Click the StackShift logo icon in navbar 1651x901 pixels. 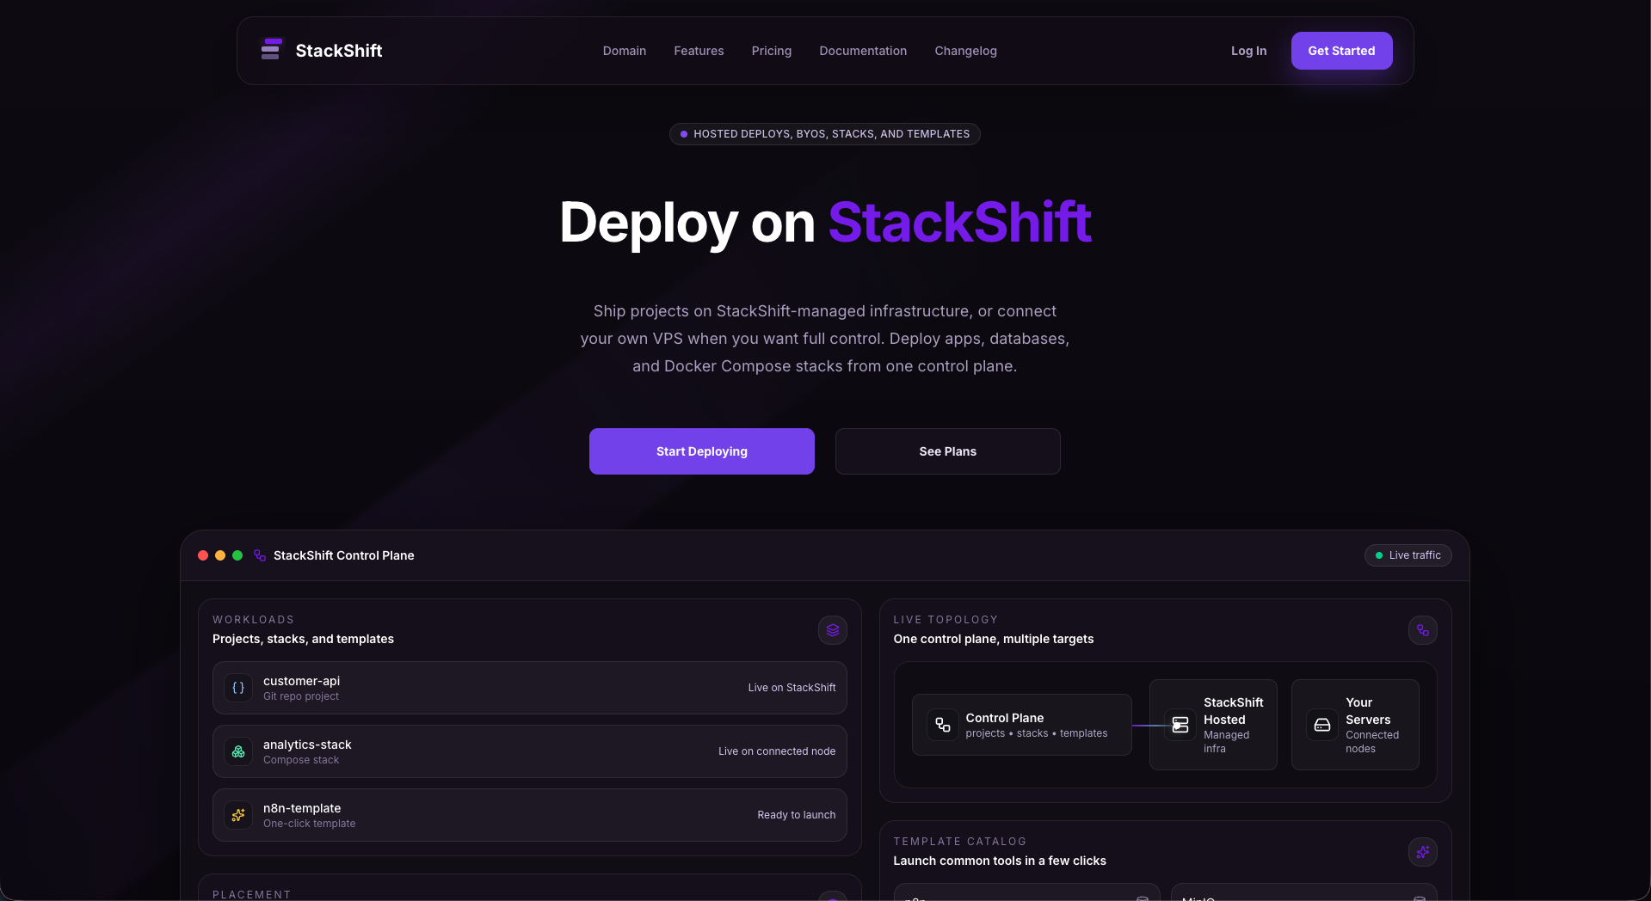tap(271, 50)
